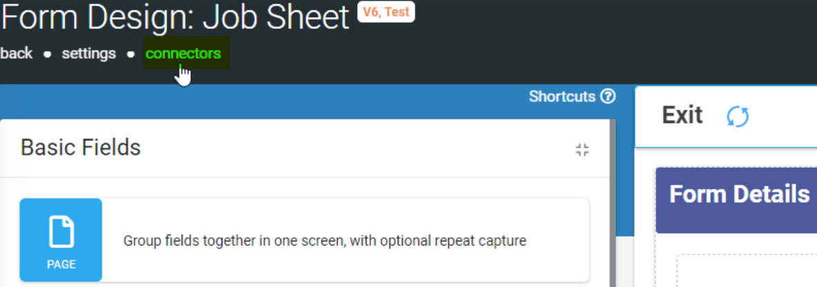Click the V6, Test version badge
This screenshot has width=817, height=287.
(x=386, y=12)
